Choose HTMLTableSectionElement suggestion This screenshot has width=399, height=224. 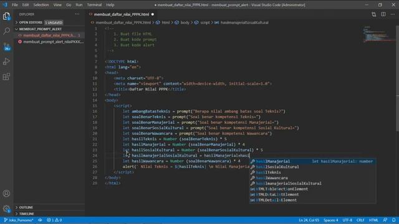click(312, 189)
